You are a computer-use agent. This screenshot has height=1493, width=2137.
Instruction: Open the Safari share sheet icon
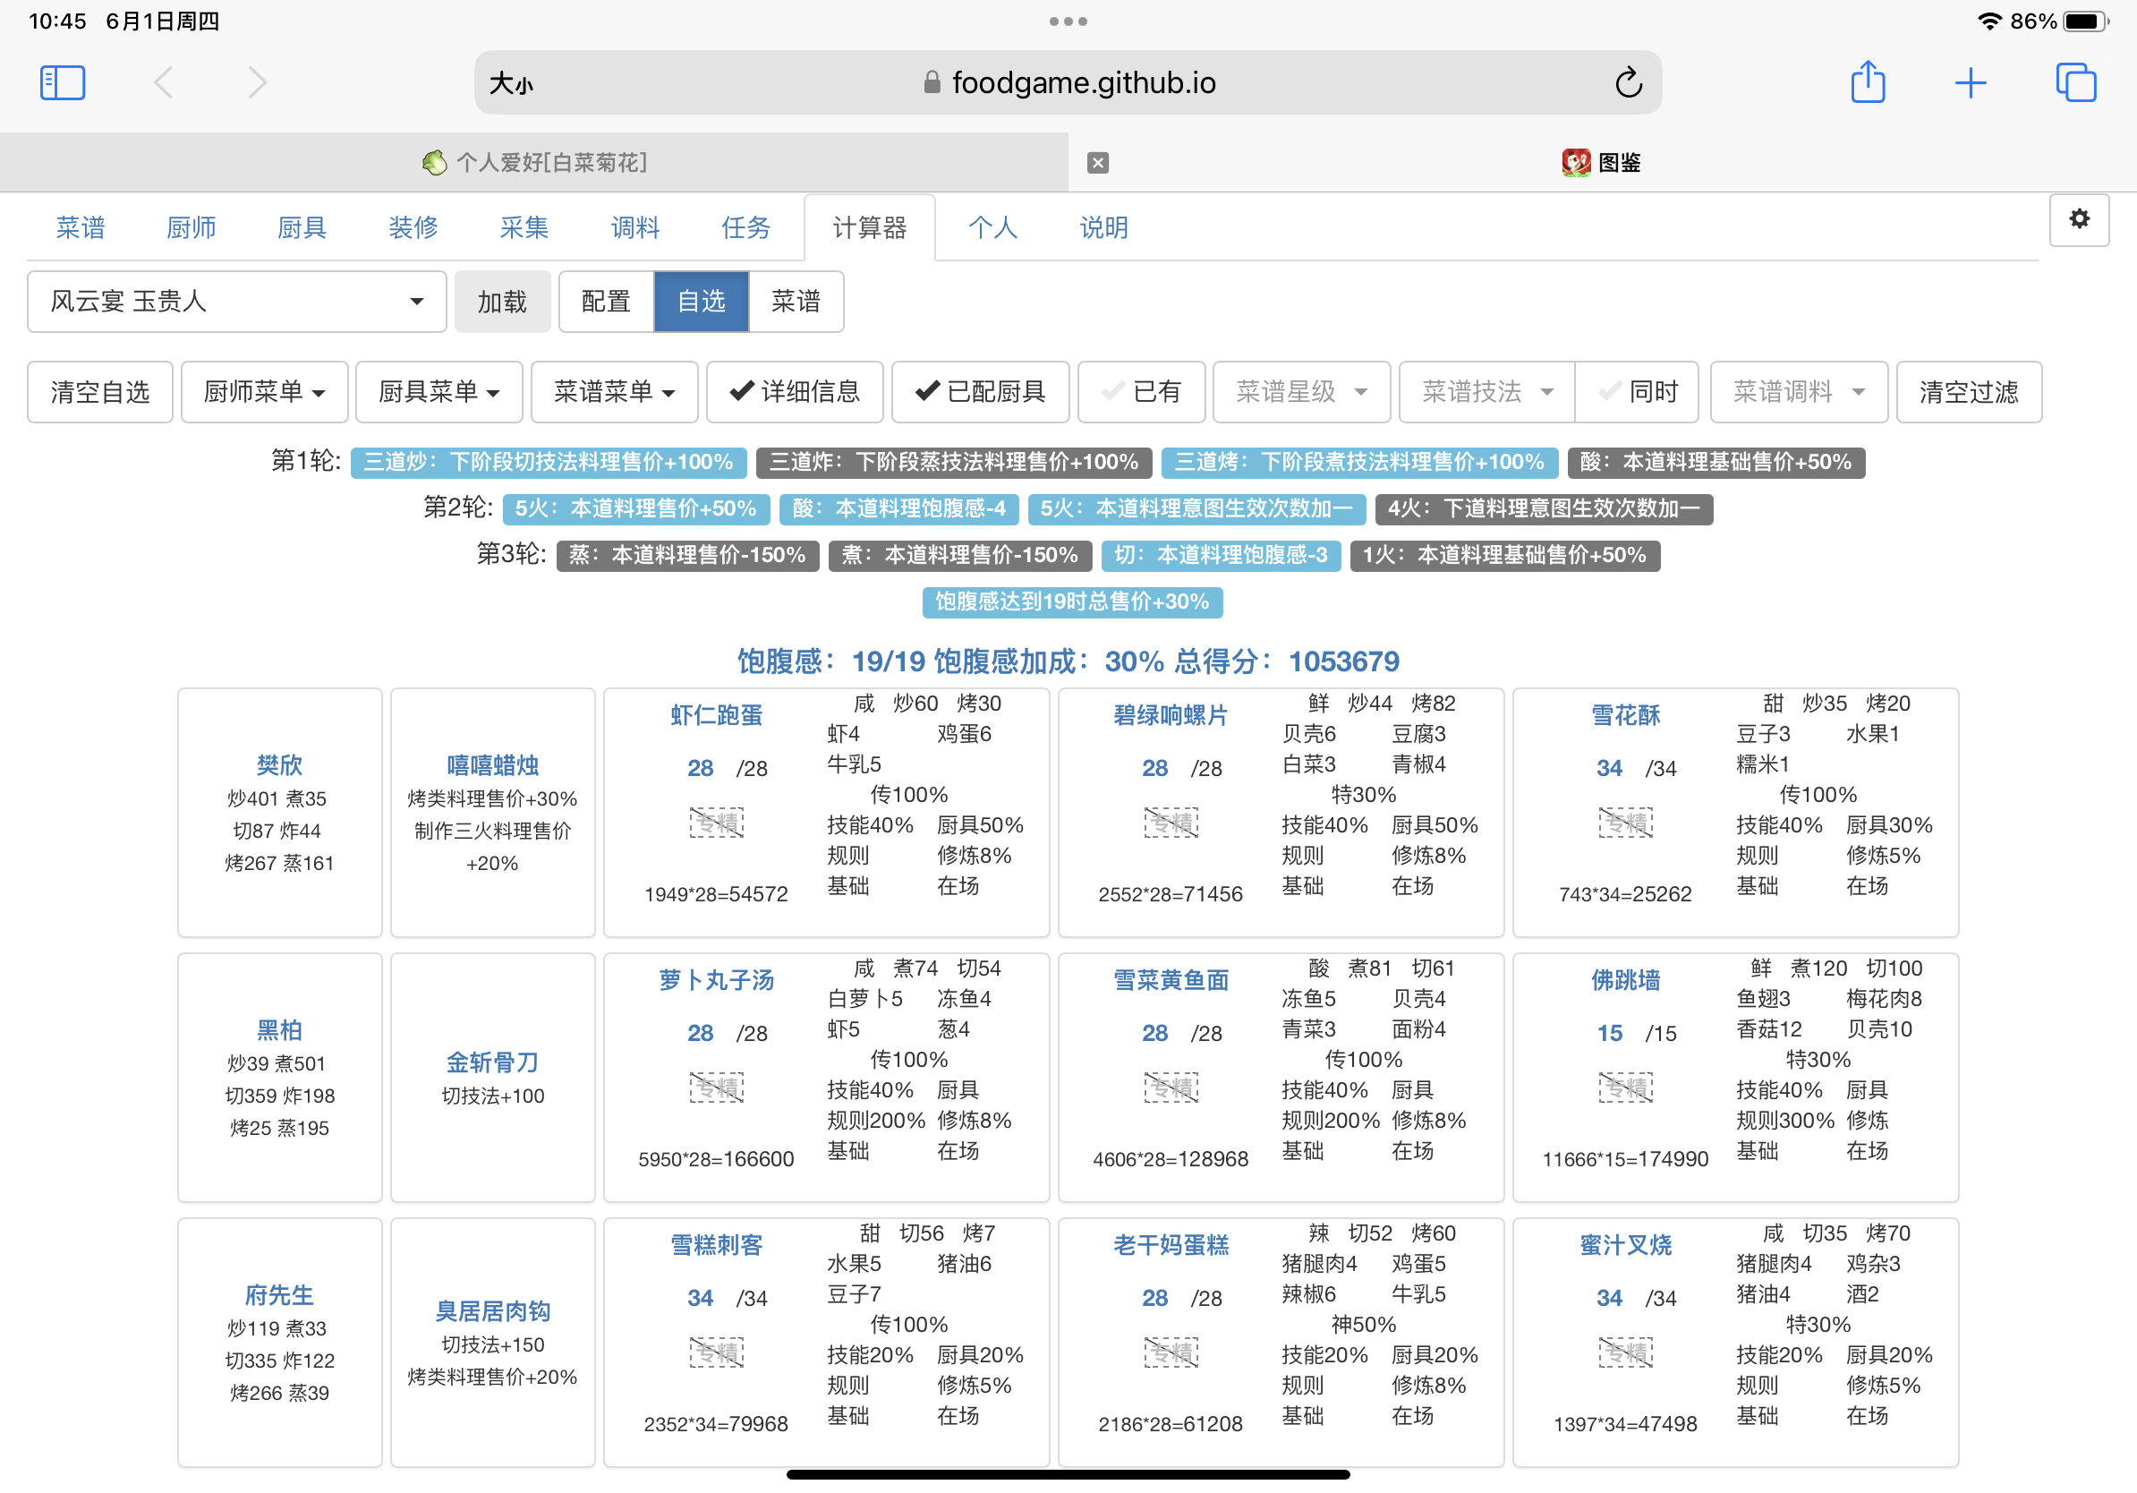(x=1867, y=83)
